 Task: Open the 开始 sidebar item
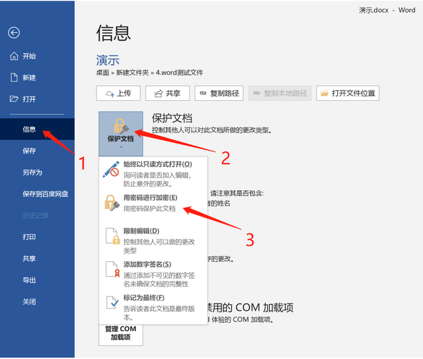[x=37, y=56]
